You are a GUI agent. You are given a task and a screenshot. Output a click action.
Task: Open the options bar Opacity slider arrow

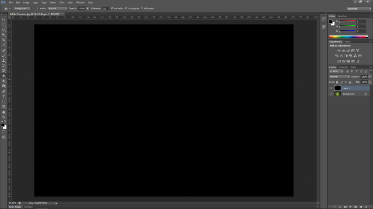pos(87,8)
